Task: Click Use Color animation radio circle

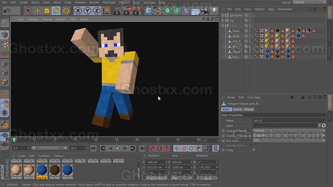Action: click(x=223, y=141)
